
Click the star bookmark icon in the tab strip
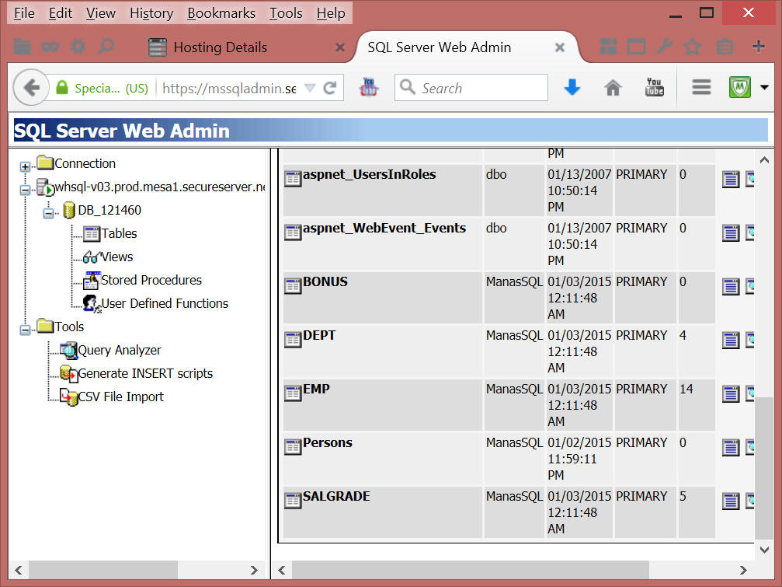point(692,47)
